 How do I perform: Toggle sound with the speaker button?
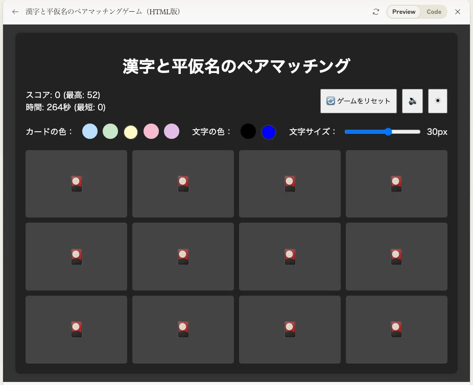412,101
